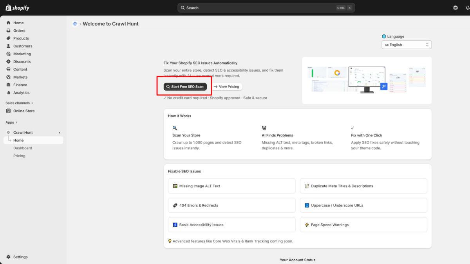Click the Your Account Status heading
Viewport: 470px width, 264px height.
[x=298, y=260]
